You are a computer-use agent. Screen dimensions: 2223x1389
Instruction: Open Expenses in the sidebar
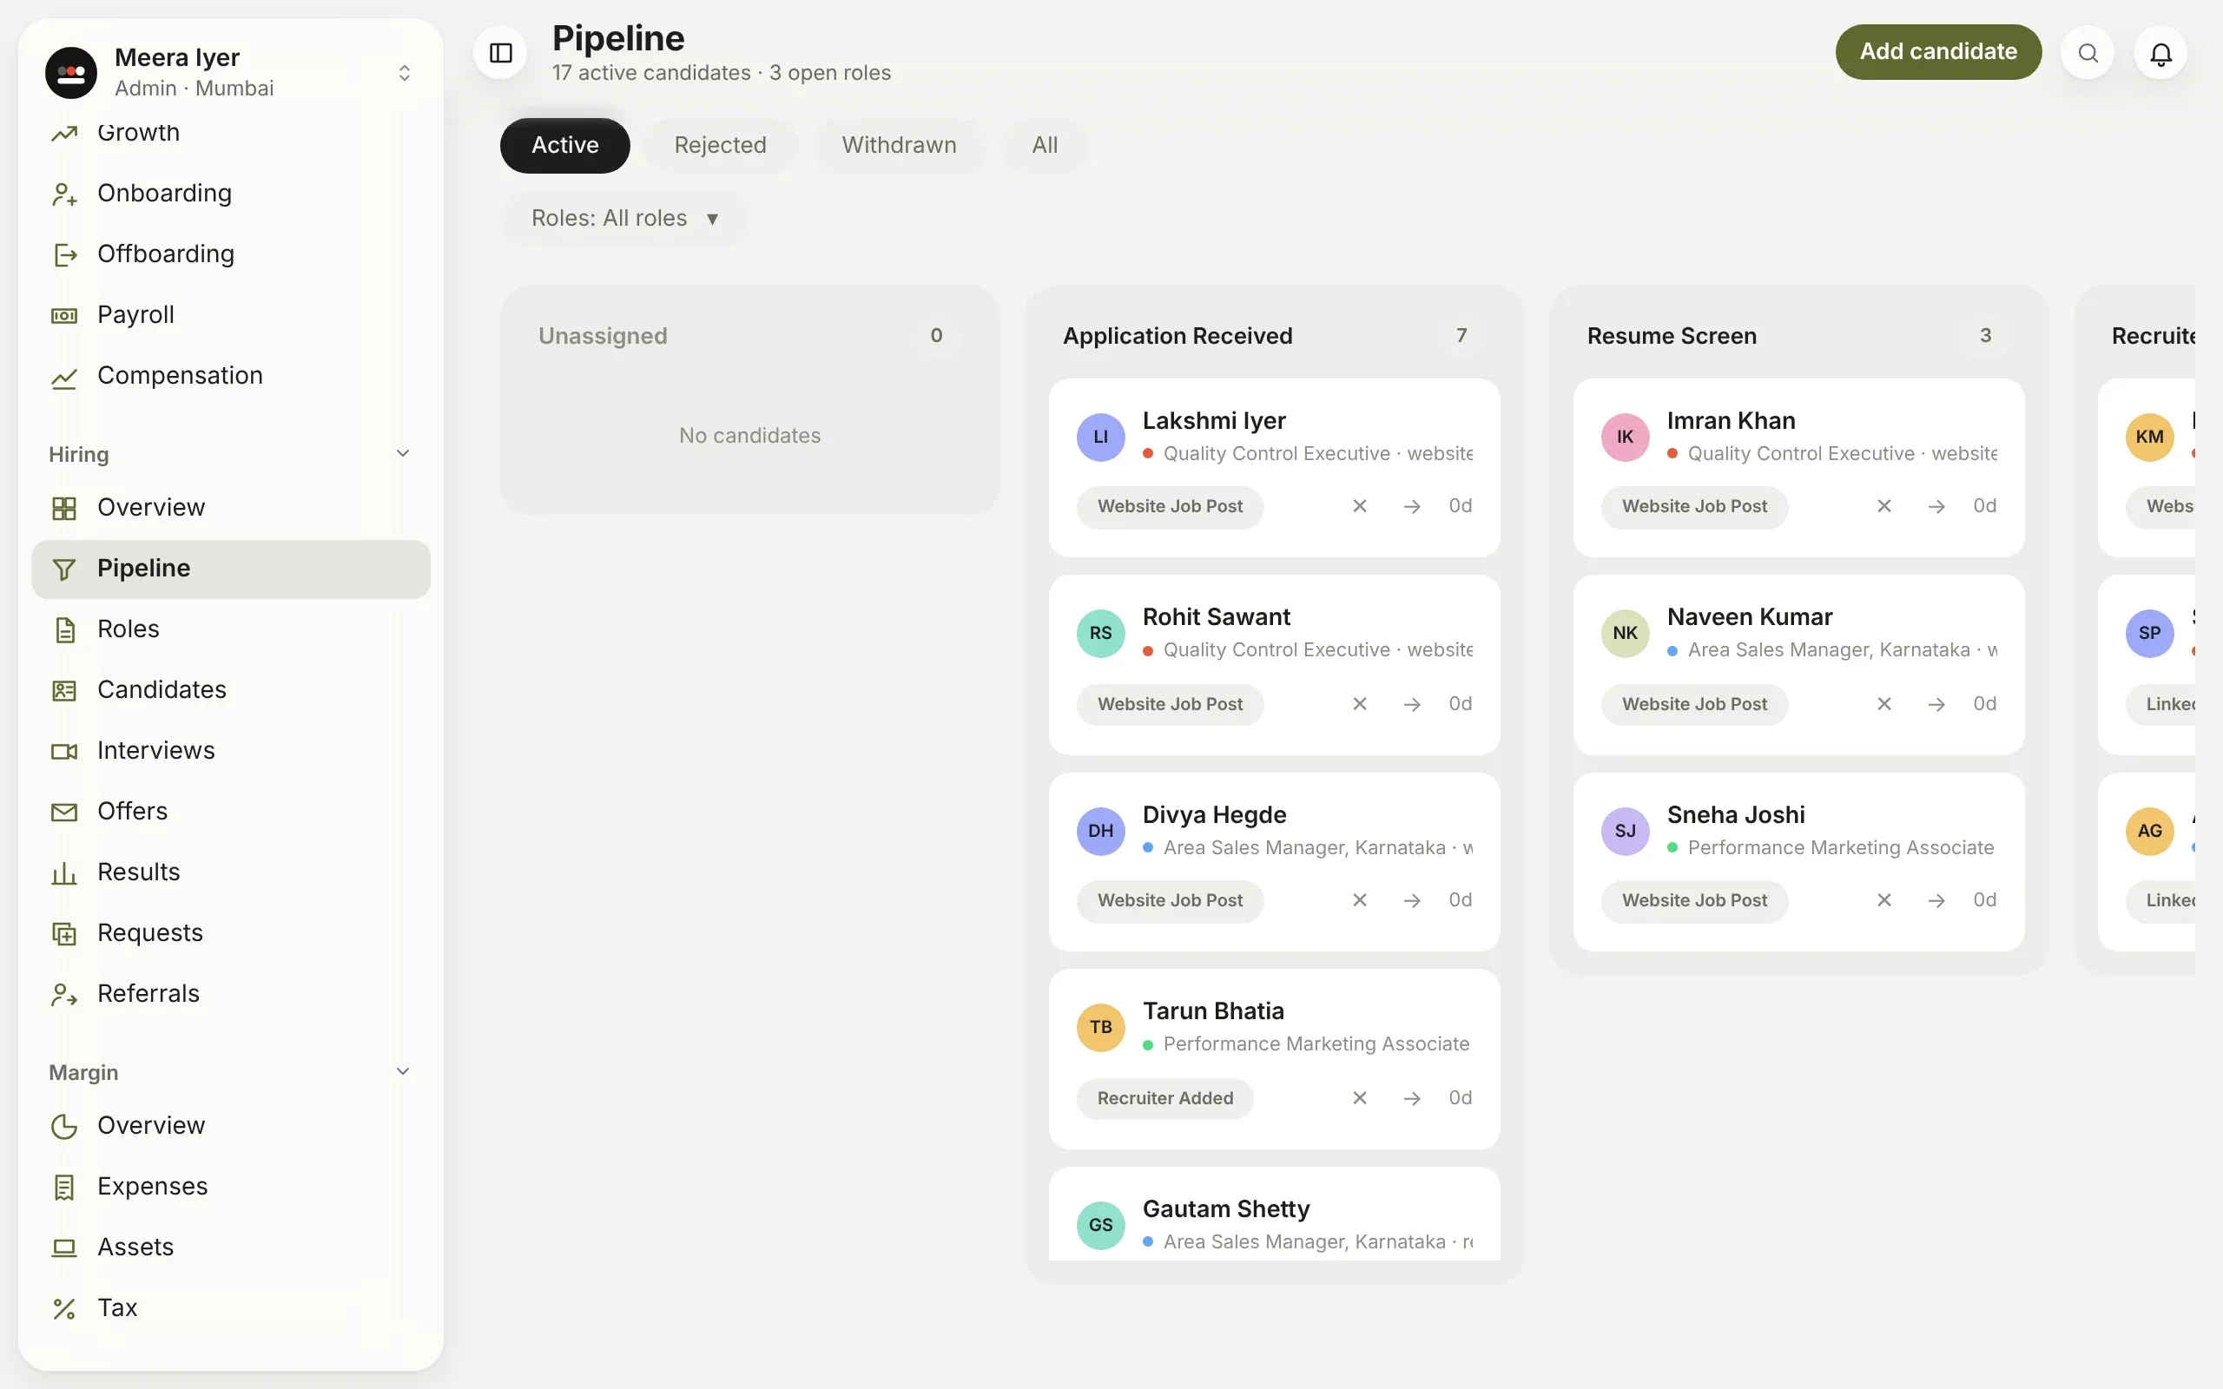(231, 1187)
